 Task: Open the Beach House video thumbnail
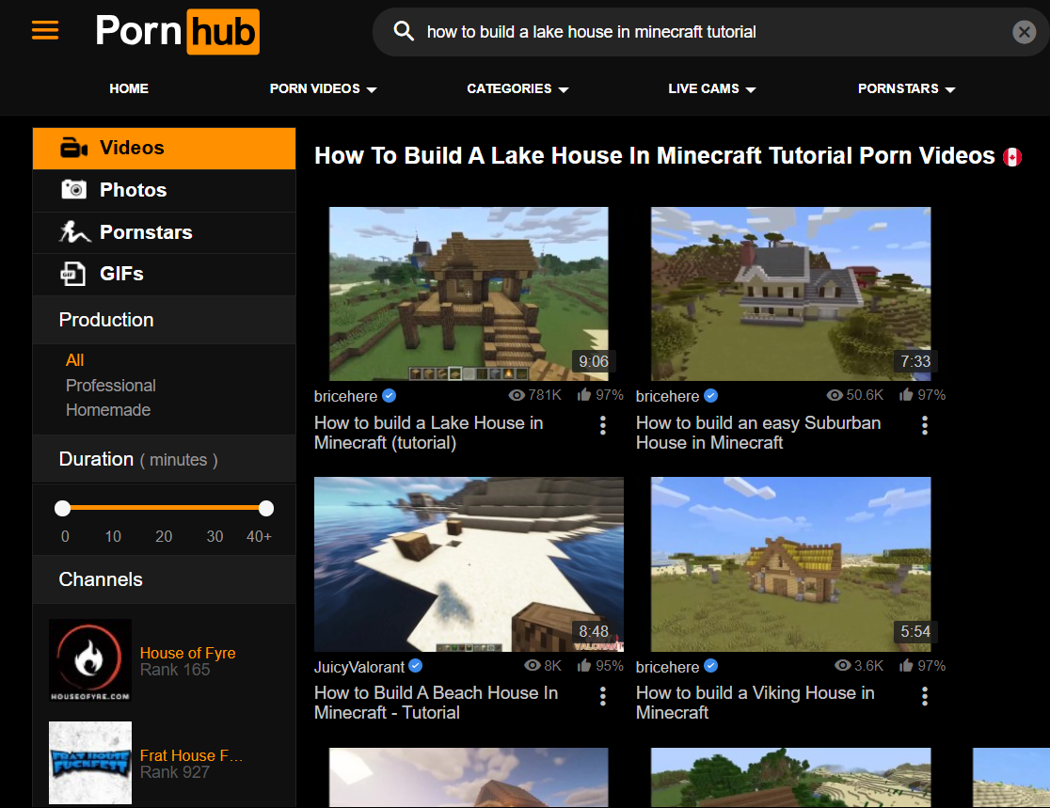pos(469,564)
